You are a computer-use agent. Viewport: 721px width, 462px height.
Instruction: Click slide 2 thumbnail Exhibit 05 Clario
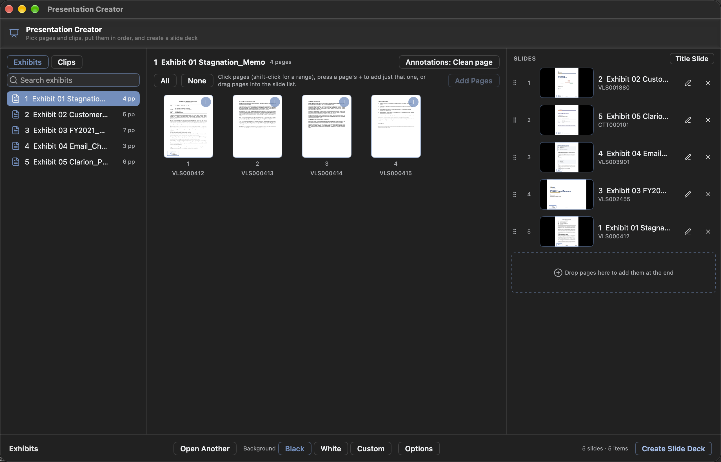click(x=567, y=120)
